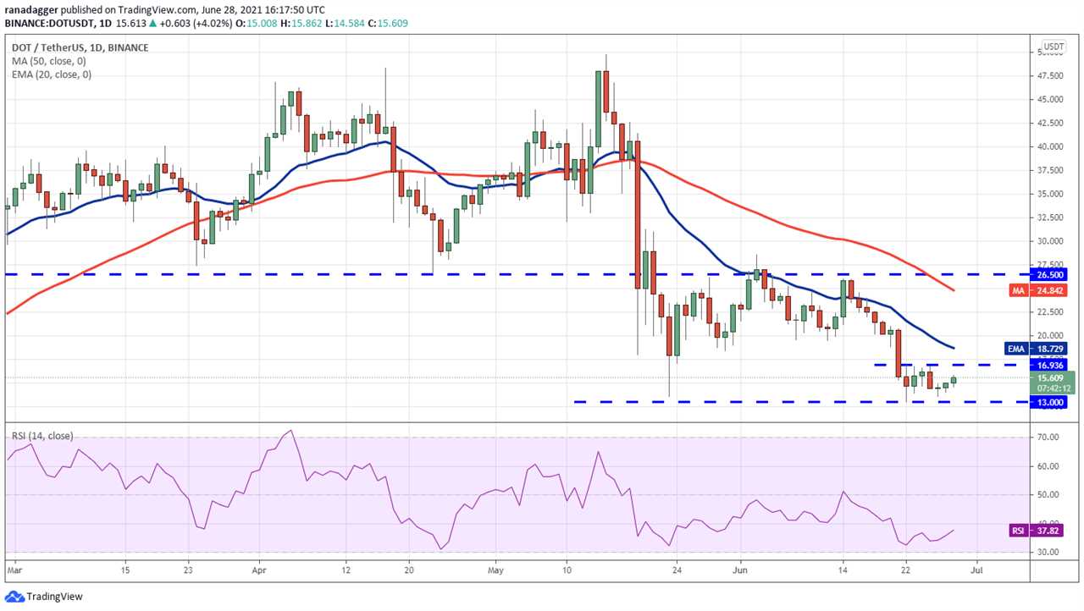Screen dimensions: 1084x611
Task: Click the 70.00 RSI axis value
Action: point(1049,438)
